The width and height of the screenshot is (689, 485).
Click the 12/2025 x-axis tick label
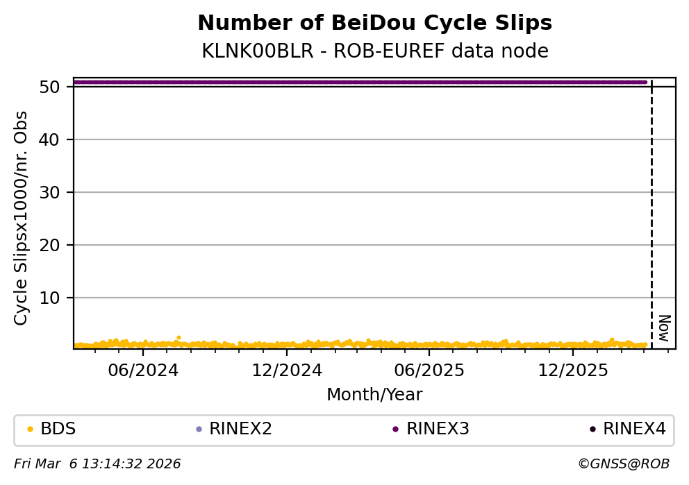(x=572, y=371)
